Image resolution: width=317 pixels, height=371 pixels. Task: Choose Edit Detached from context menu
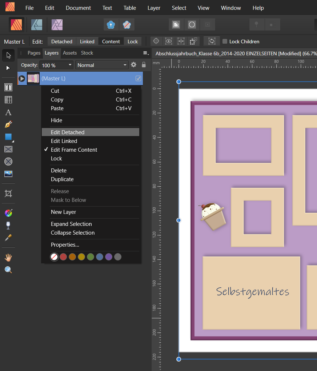(x=68, y=132)
